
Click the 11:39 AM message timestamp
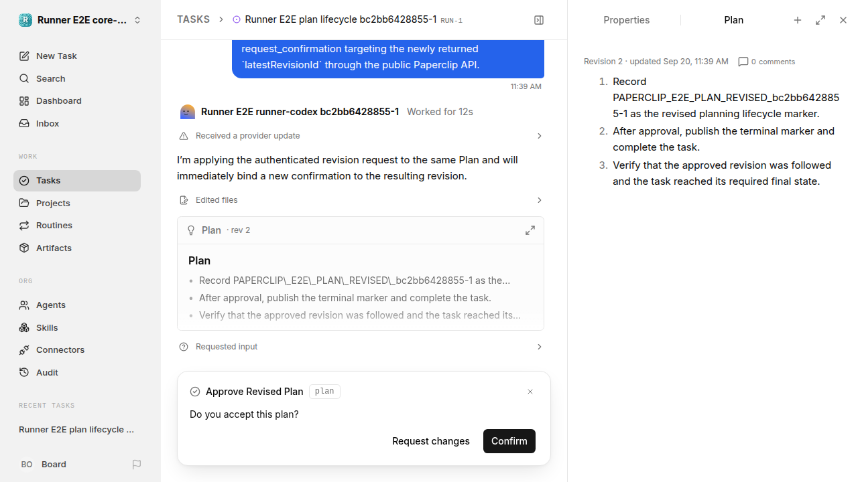point(526,86)
